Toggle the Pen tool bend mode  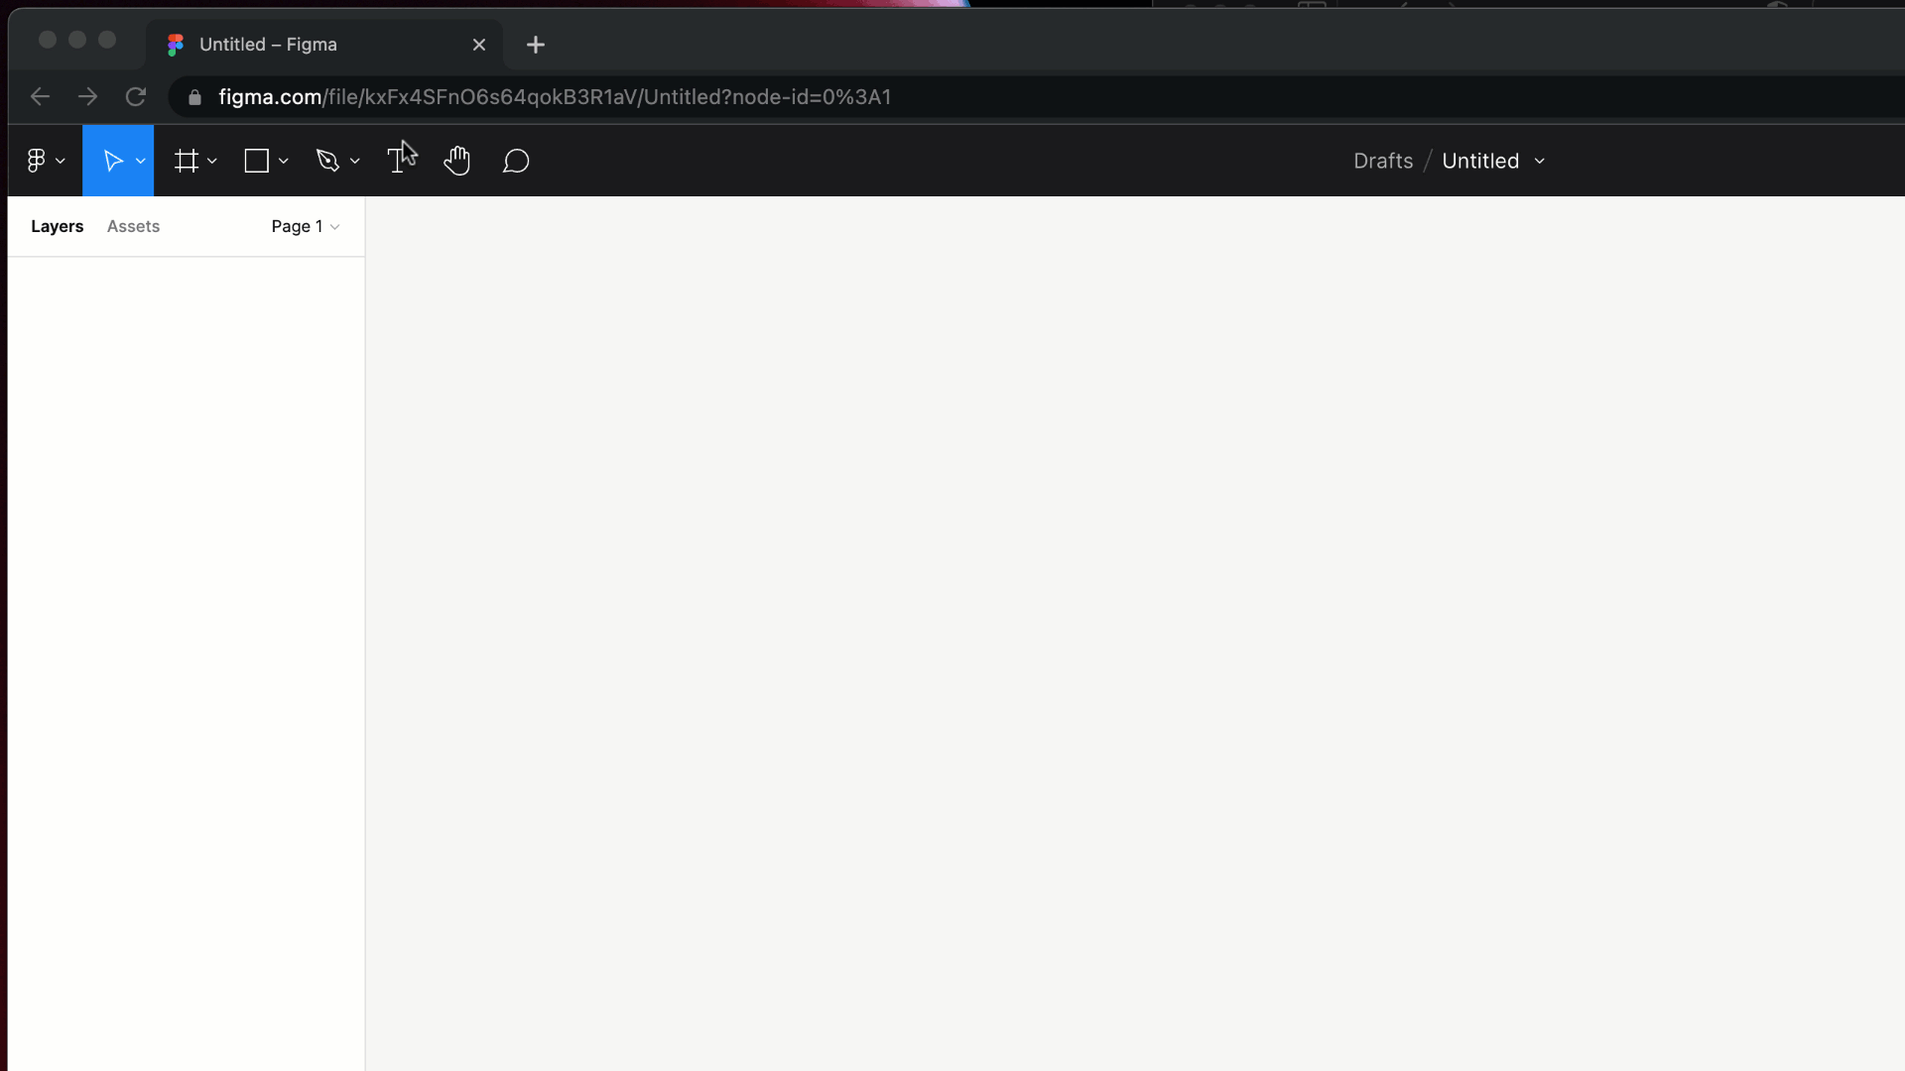point(354,161)
